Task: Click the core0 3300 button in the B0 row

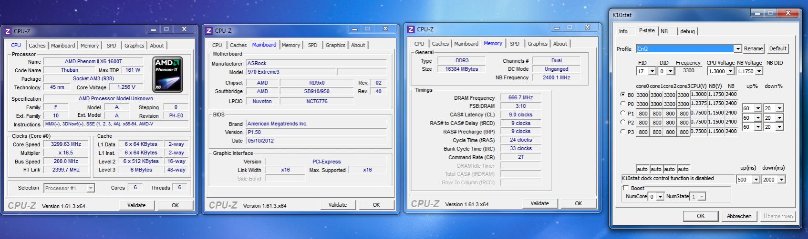Action: [x=642, y=95]
